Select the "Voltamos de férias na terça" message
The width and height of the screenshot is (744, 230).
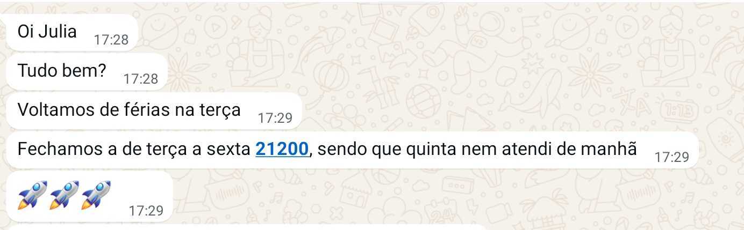[x=154, y=111]
